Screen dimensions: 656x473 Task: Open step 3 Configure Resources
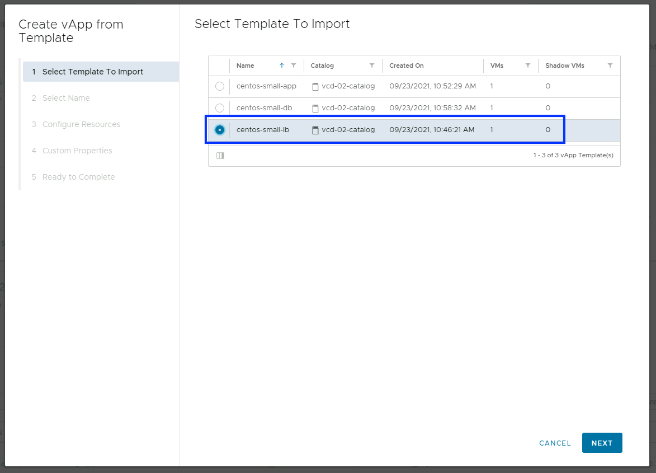[81, 124]
